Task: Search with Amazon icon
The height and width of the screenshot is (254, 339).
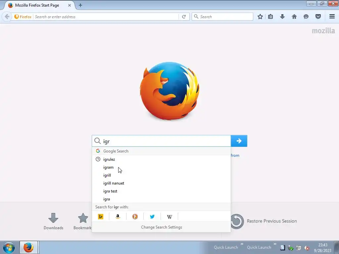Action: [118, 216]
